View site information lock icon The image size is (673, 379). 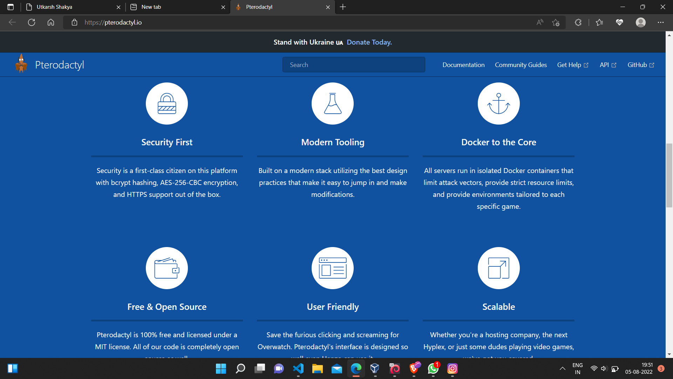point(74,22)
